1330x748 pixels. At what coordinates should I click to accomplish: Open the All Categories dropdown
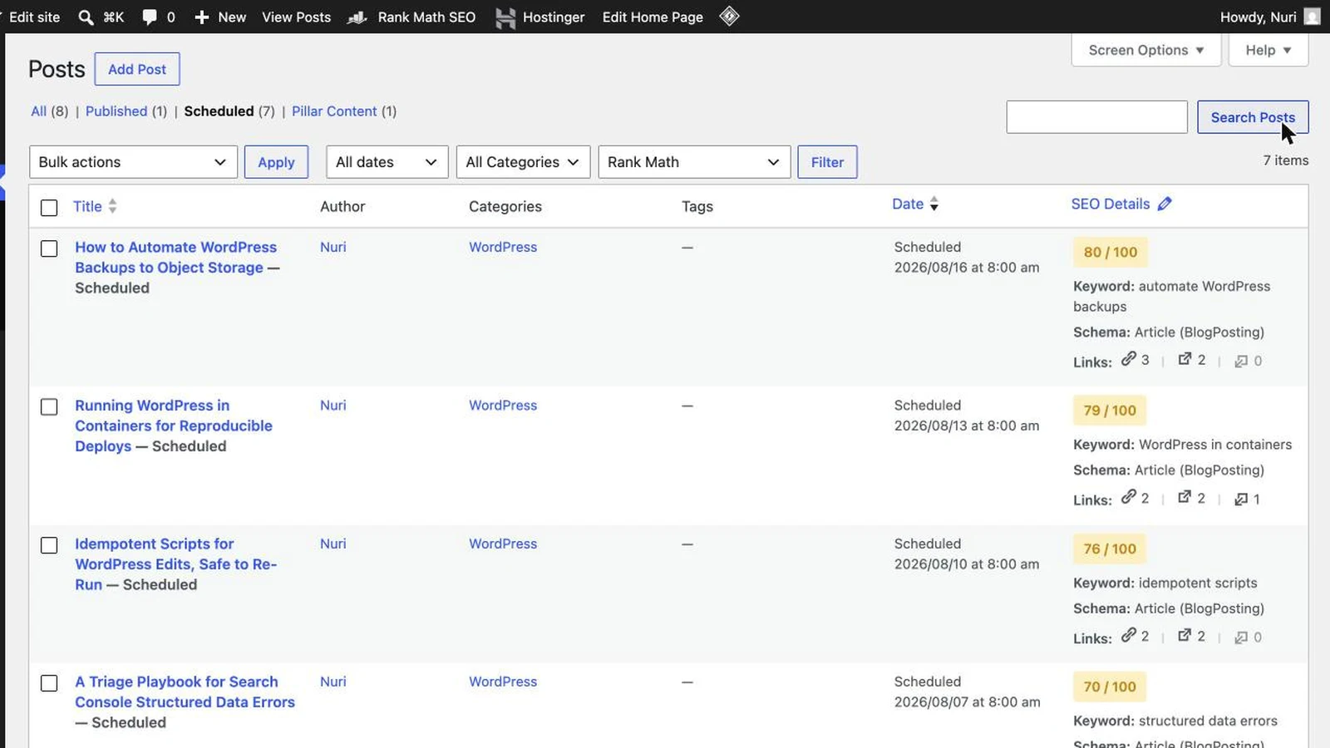click(523, 162)
